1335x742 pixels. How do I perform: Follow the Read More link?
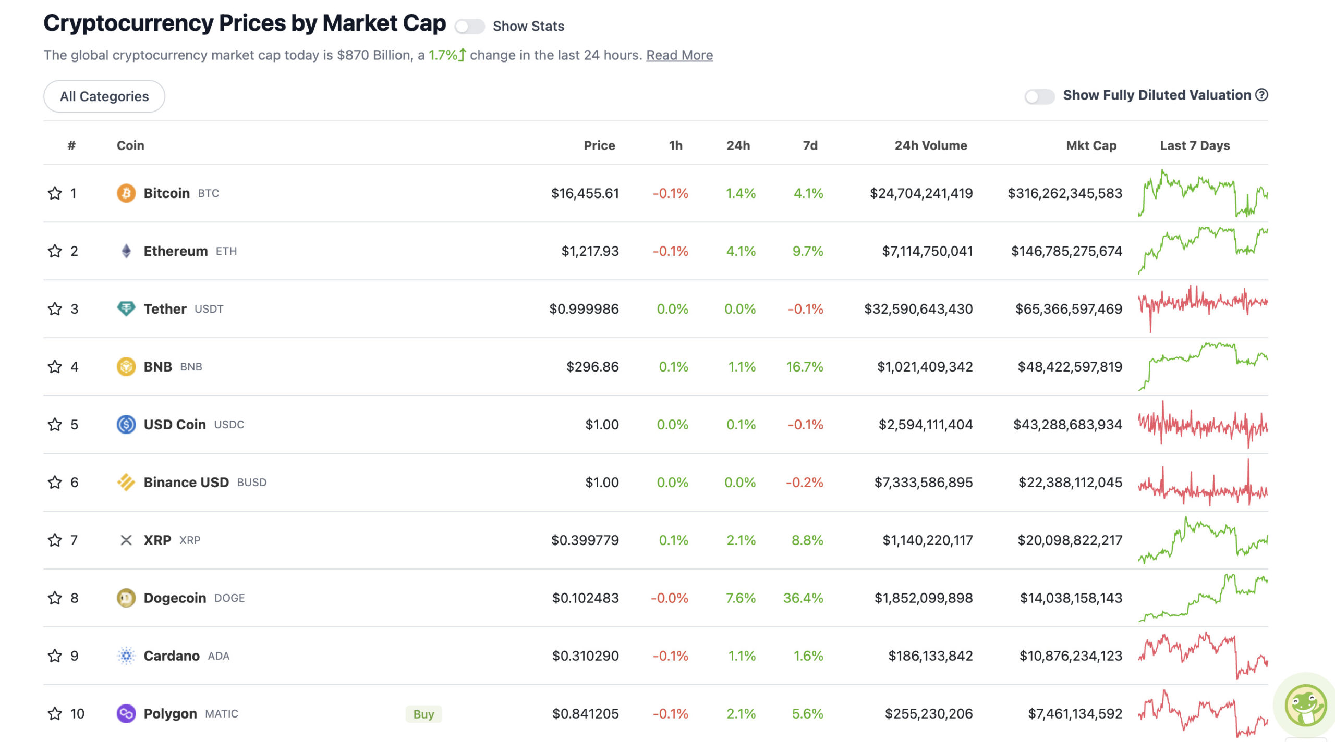coord(679,55)
